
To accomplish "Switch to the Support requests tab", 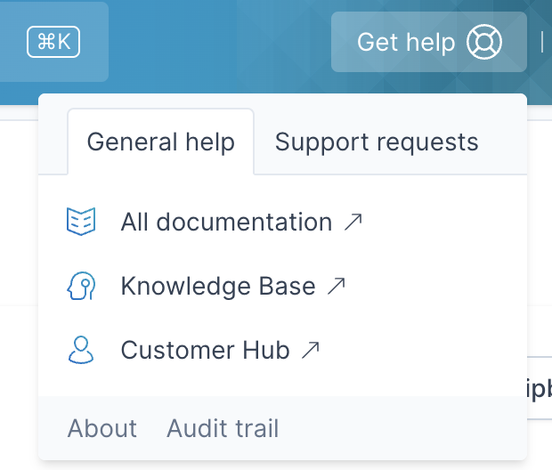I will [377, 142].
